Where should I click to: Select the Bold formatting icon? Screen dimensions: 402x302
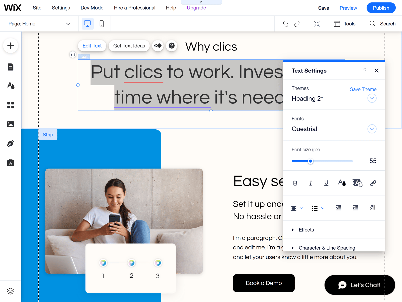pos(295,183)
